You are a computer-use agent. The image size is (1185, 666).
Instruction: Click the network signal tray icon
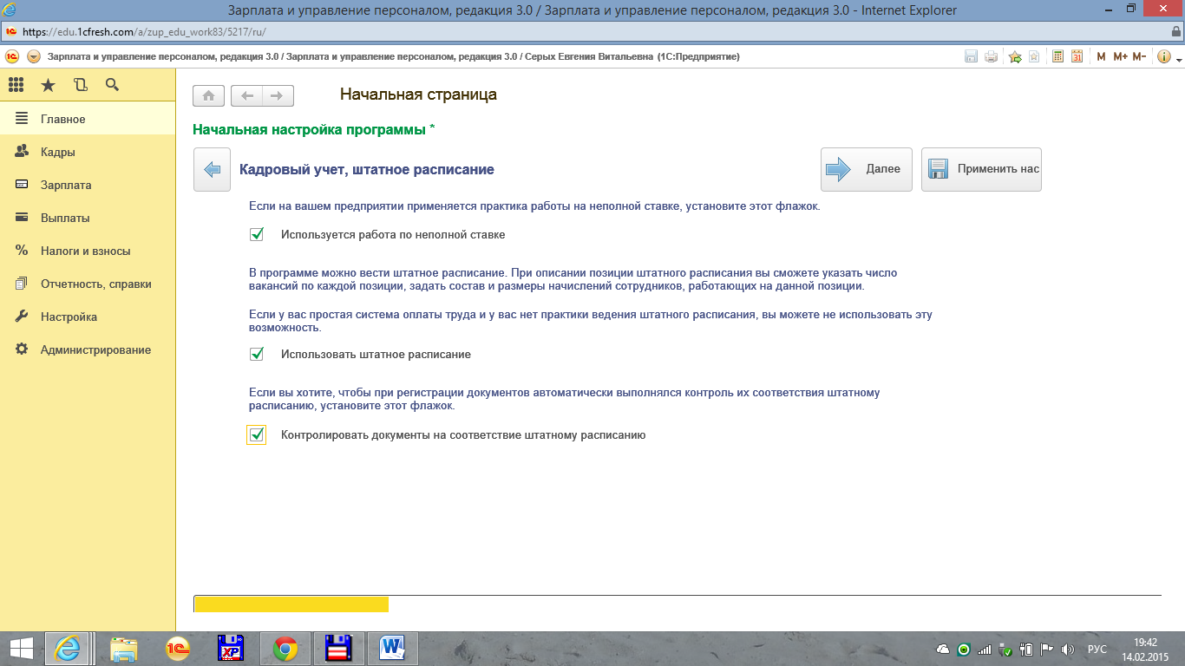[x=984, y=650]
